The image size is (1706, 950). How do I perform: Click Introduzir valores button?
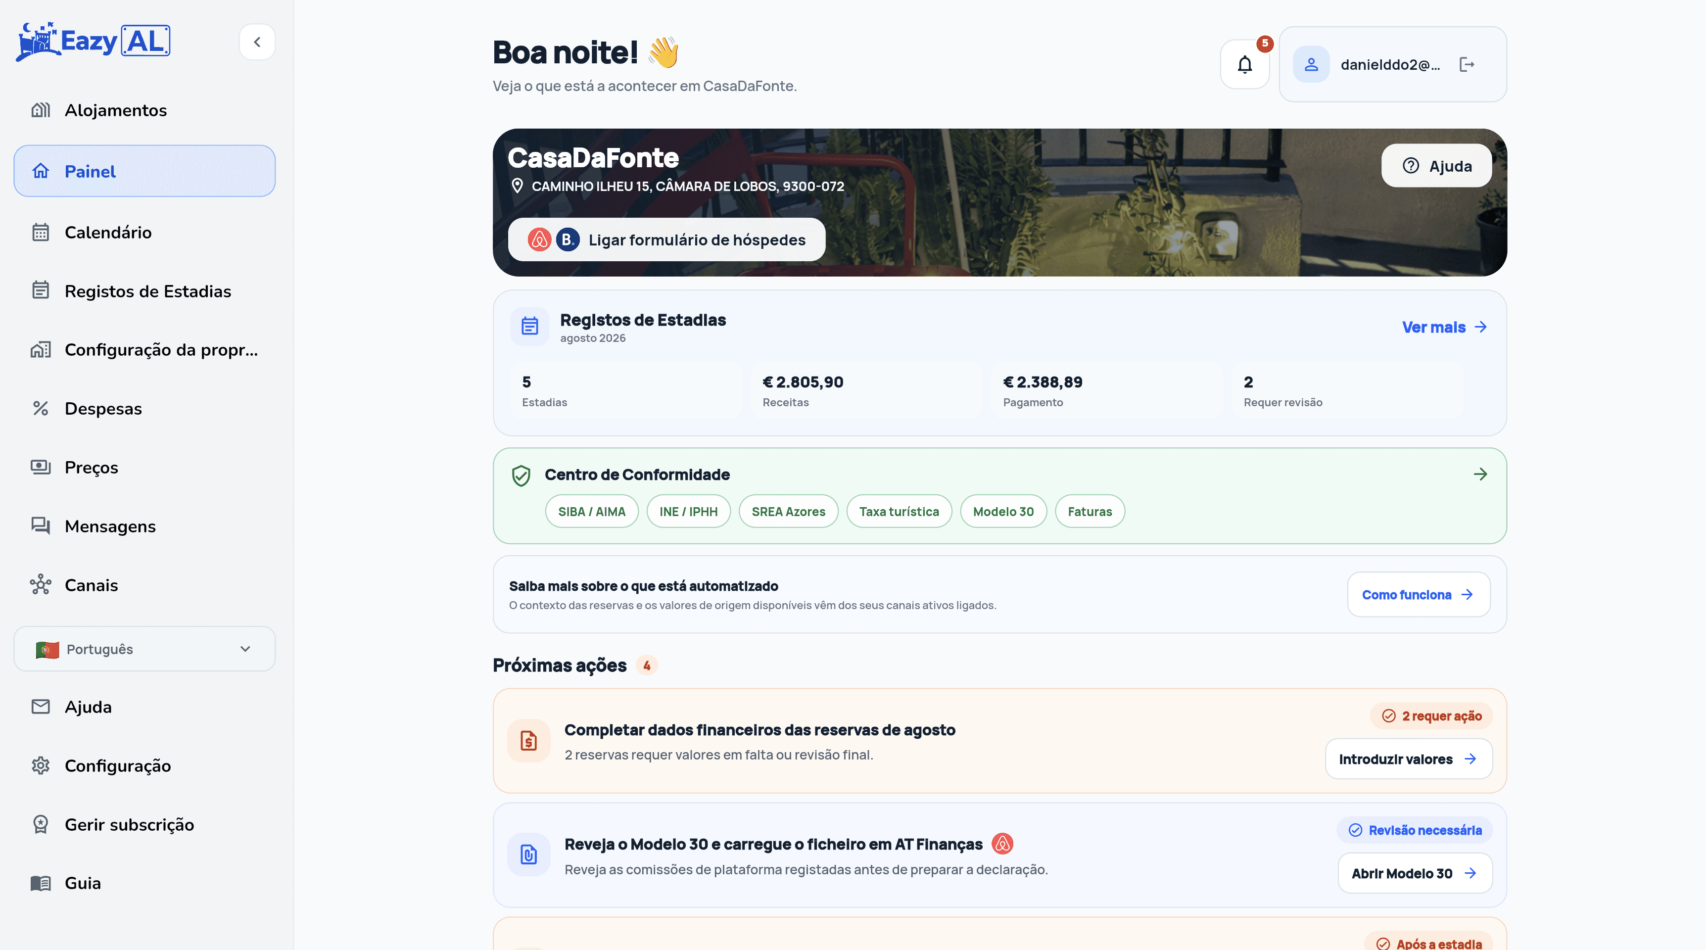pos(1409,759)
